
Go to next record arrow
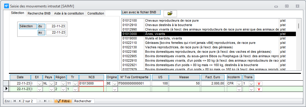(40, 101)
